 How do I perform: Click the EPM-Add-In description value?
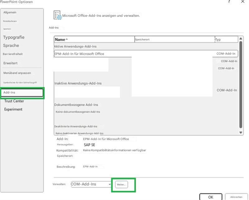(90, 166)
